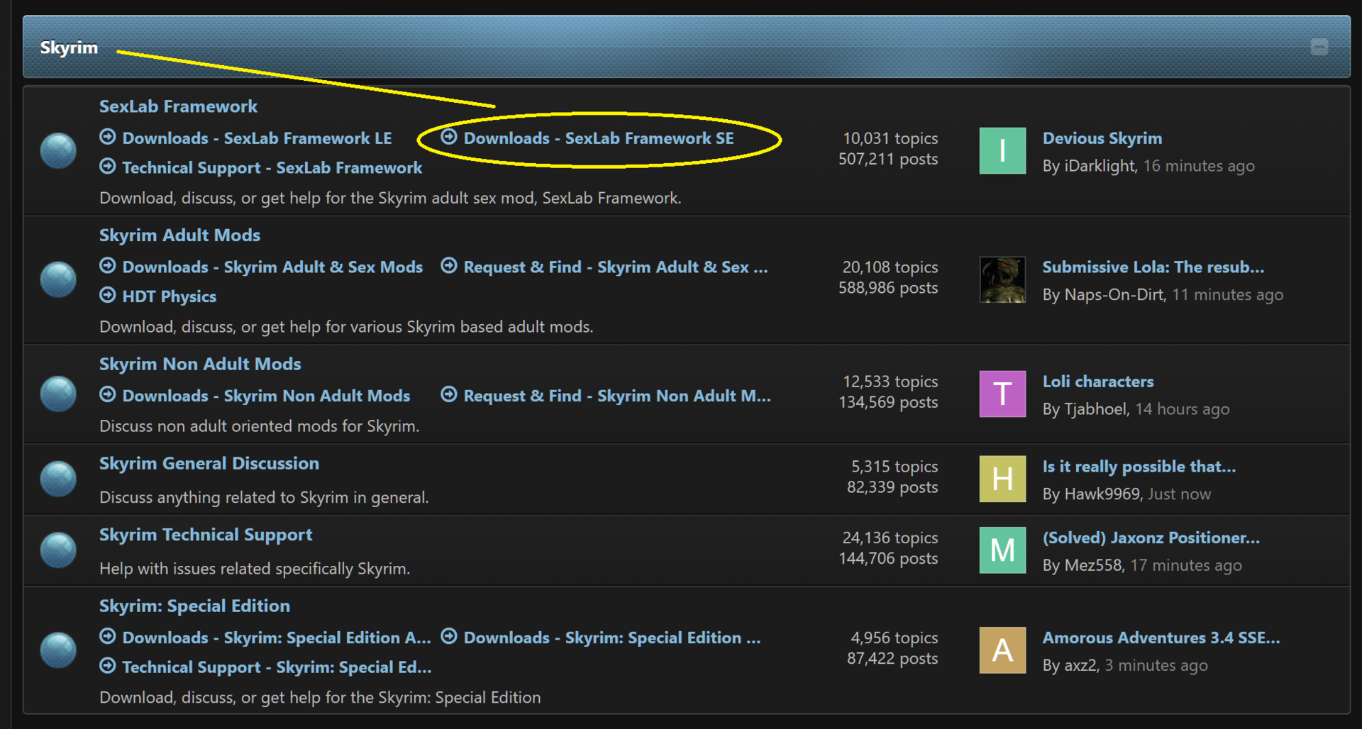This screenshot has width=1362, height=729.
Task: Open Mez558's green 'M' avatar
Action: 1002,550
